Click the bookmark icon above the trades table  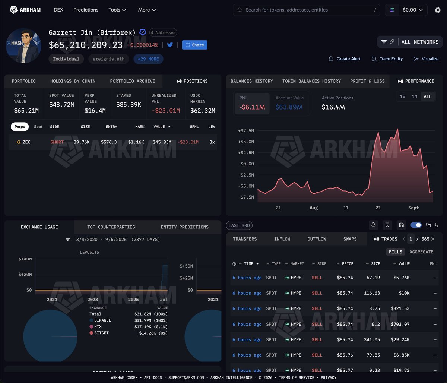click(x=387, y=225)
